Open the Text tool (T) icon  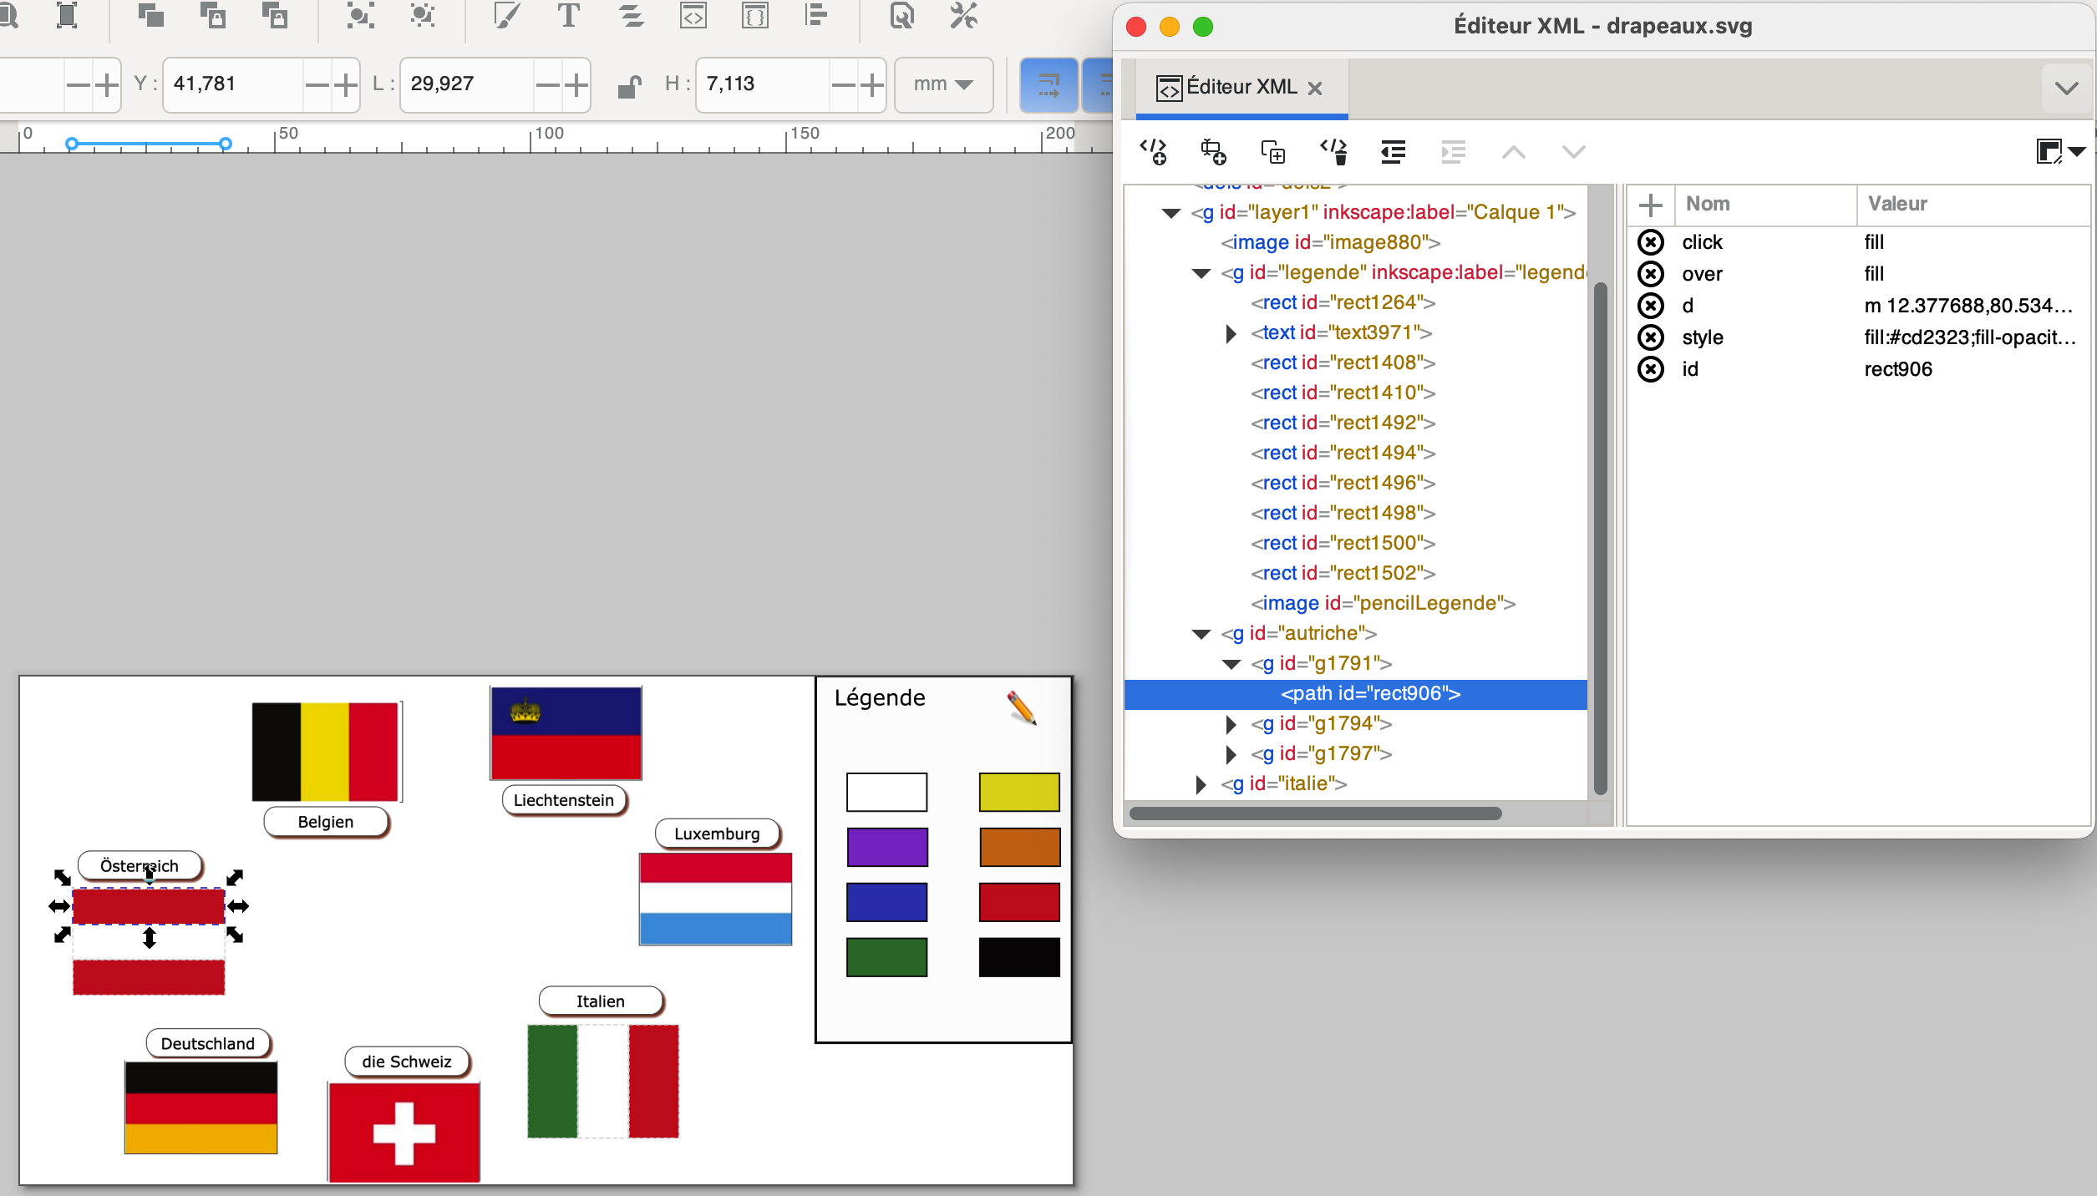[568, 15]
